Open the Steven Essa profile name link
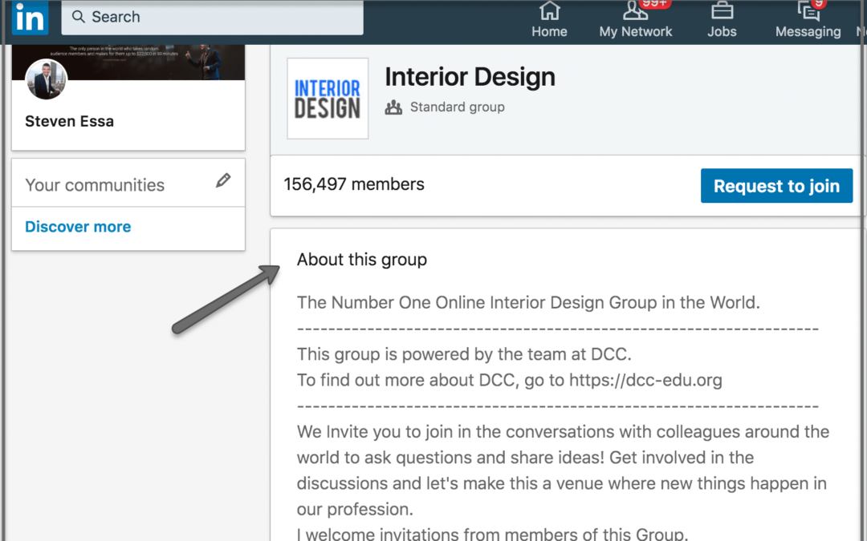This screenshot has height=541, width=867. click(x=69, y=121)
